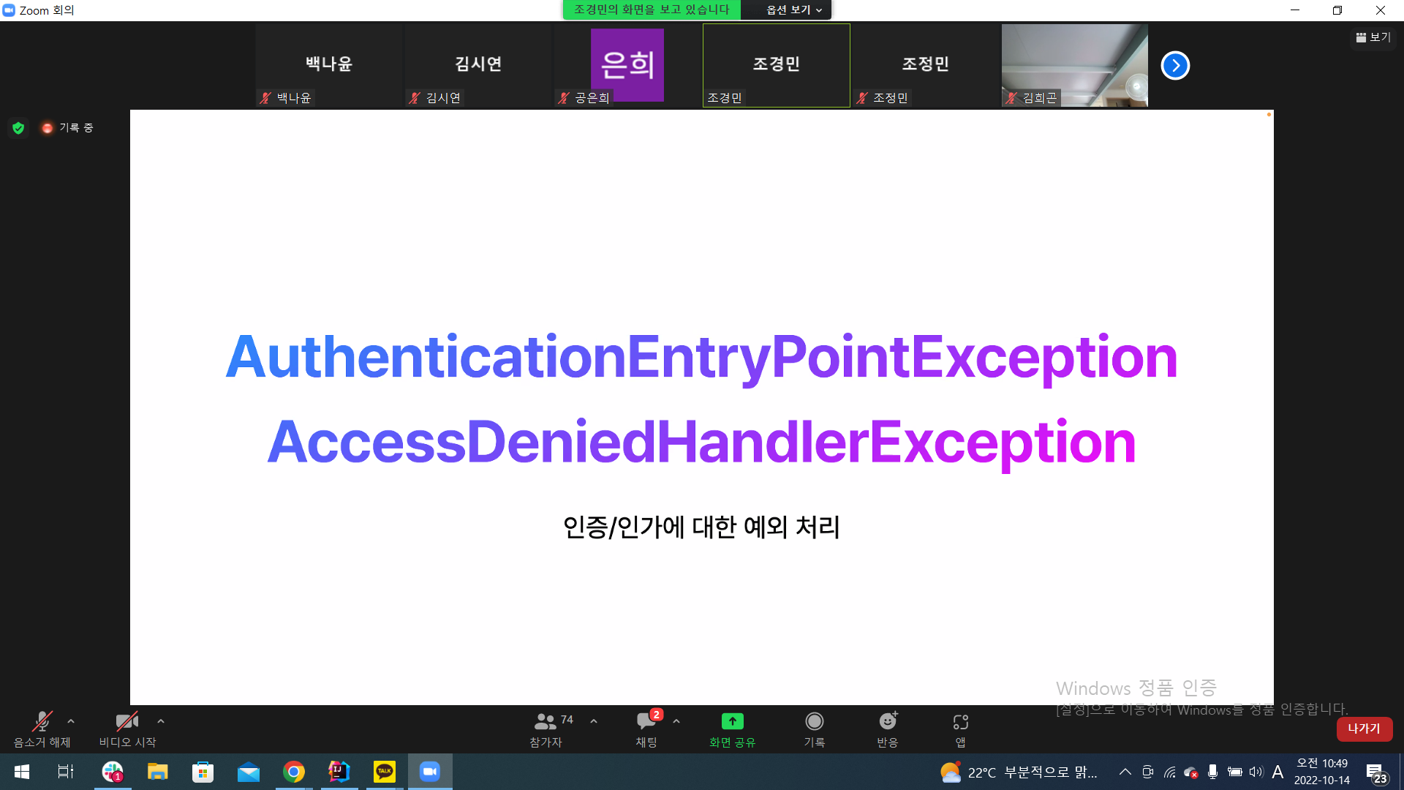The width and height of the screenshot is (1404, 790).
Task: Unmute the microphone
Action: click(42, 722)
